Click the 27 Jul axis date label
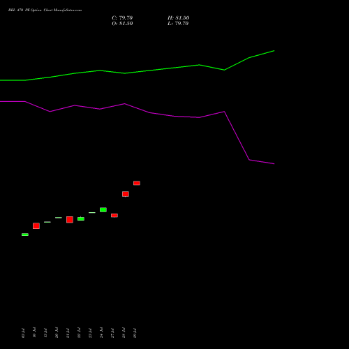This screenshot has width=349, height=349. pos(112,333)
